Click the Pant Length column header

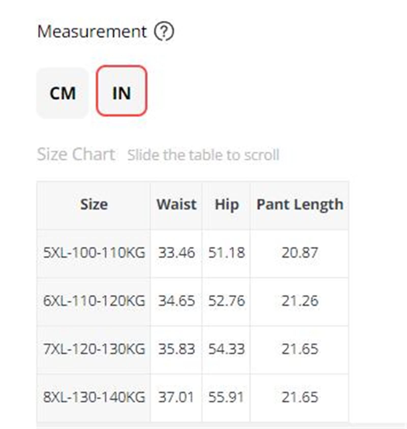click(x=300, y=205)
